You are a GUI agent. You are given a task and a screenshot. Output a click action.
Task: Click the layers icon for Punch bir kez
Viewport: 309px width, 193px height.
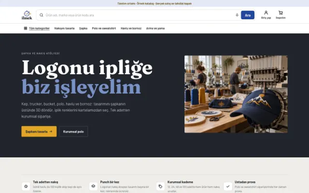93,186
